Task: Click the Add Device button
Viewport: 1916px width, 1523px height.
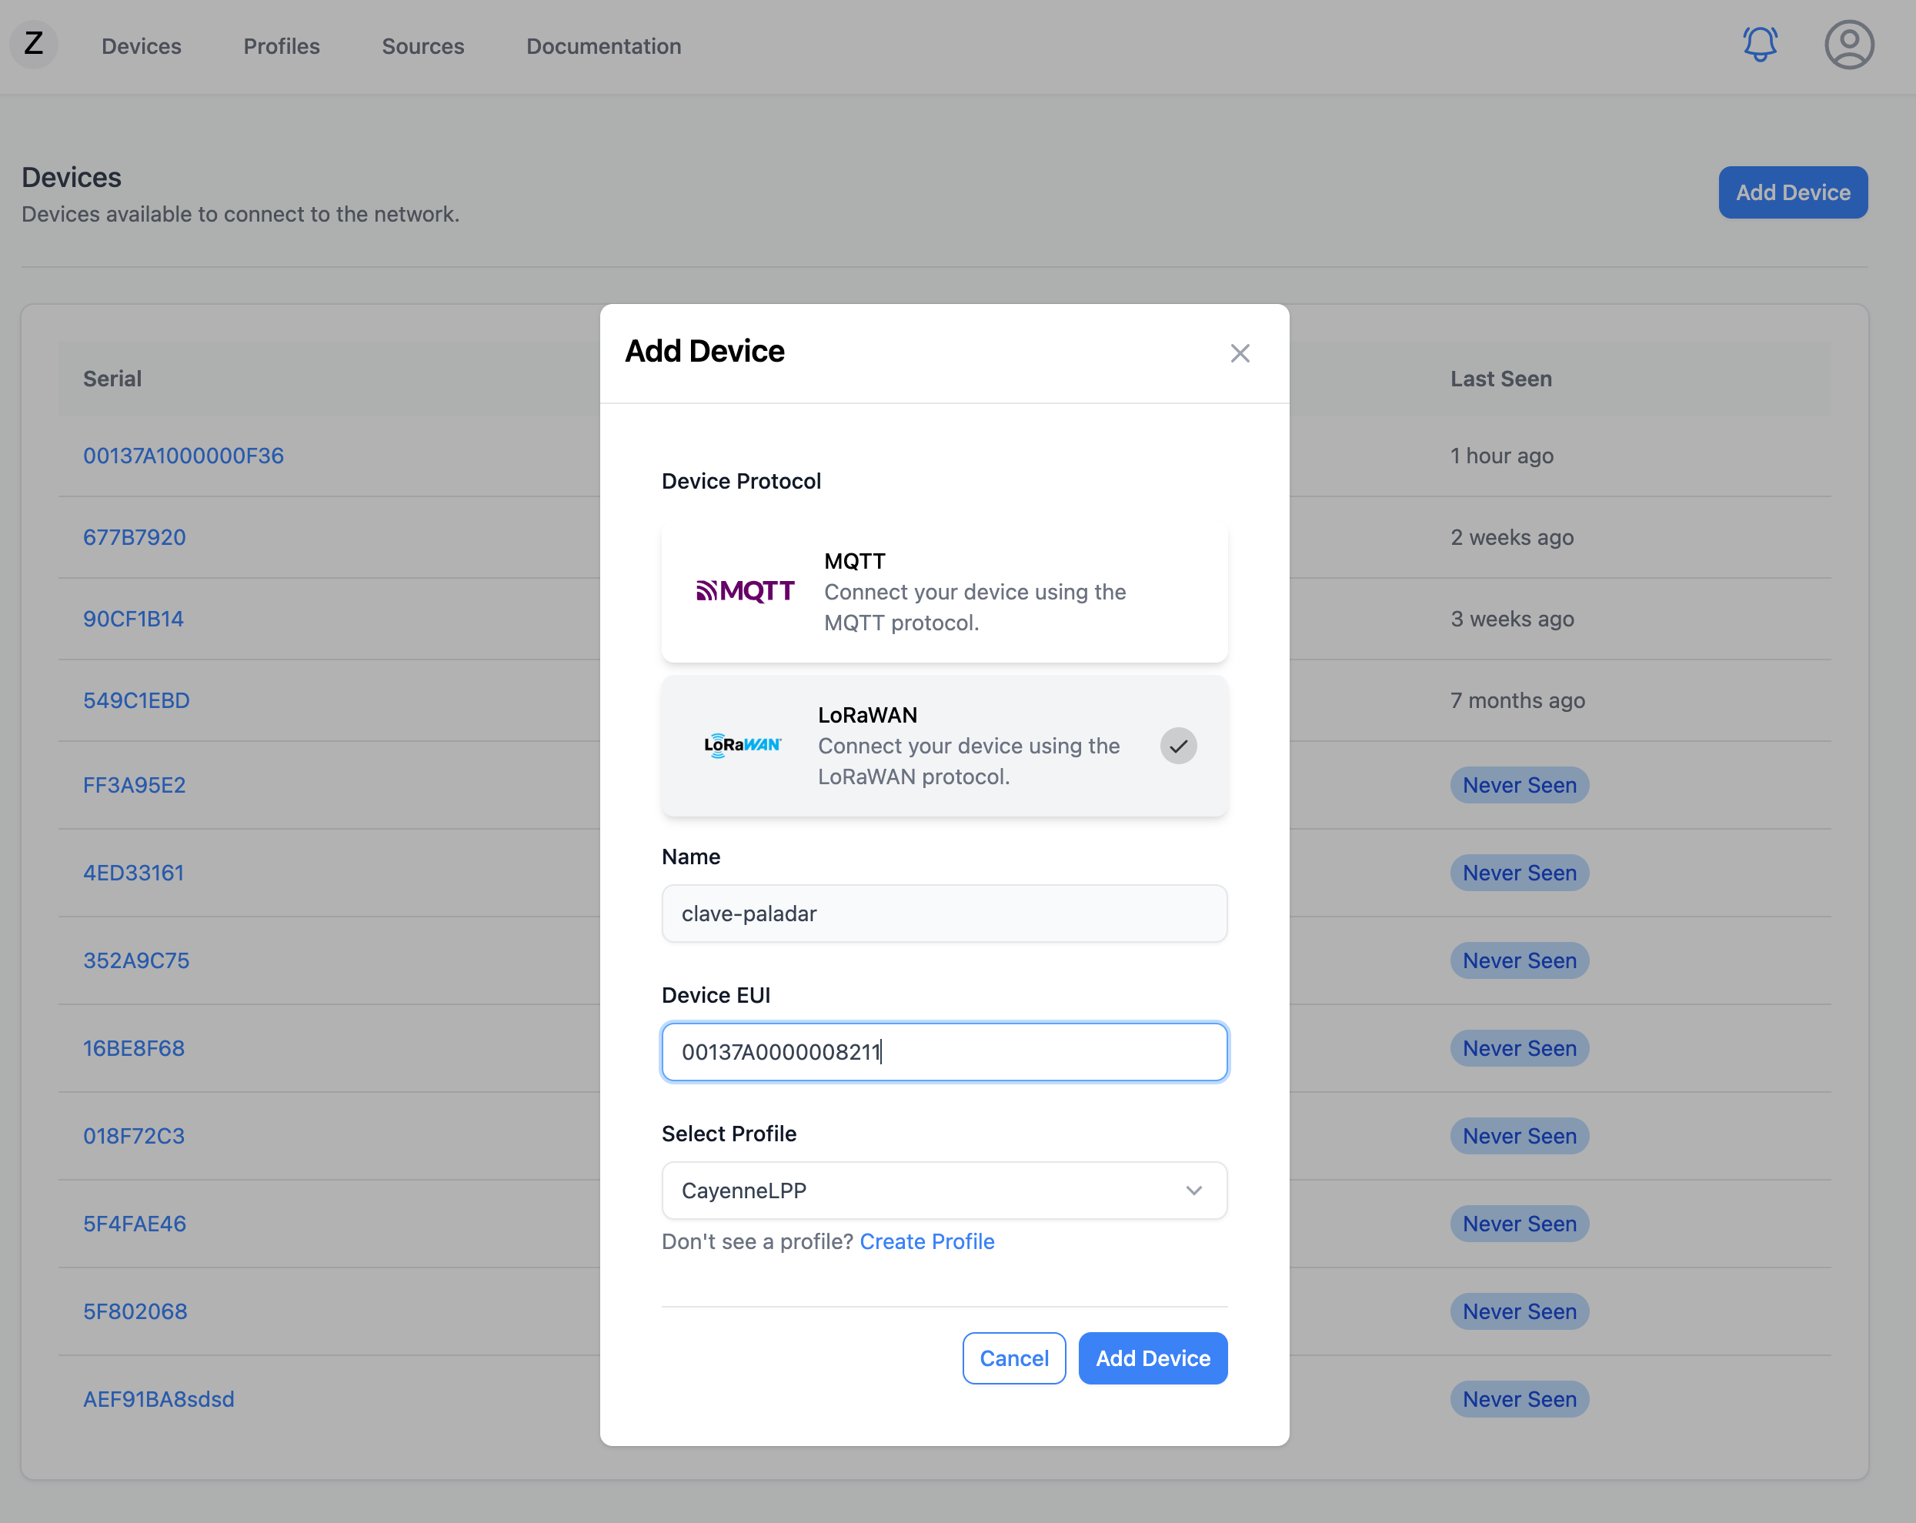Action: click(1153, 1357)
